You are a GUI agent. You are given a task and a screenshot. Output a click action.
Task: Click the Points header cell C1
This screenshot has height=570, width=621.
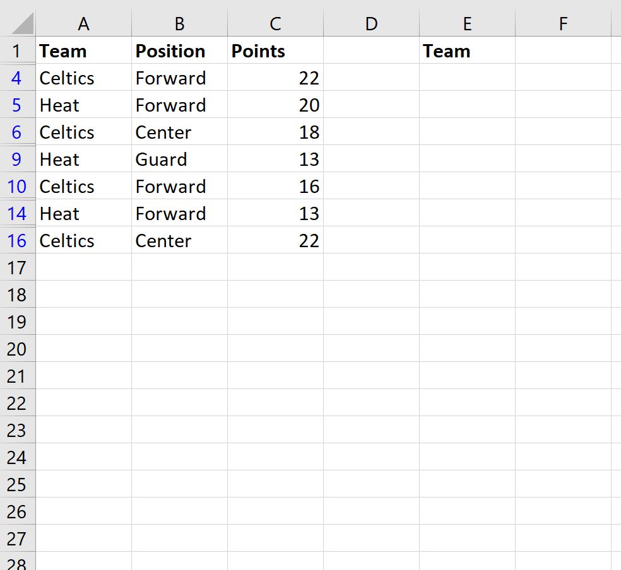coord(275,51)
